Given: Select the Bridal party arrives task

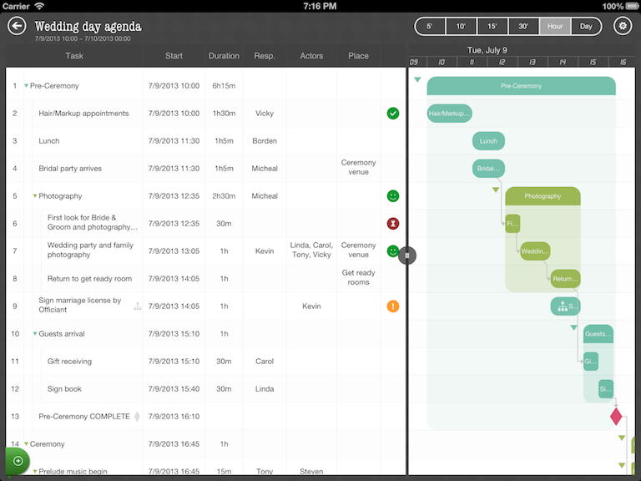Looking at the screenshot, I should 70,169.
